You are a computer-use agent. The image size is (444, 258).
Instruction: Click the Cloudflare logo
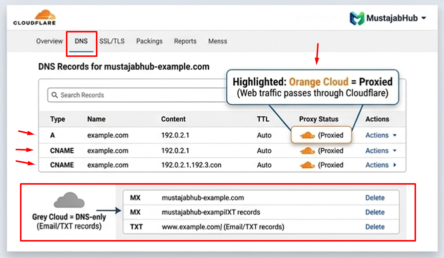tap(34, 17)
